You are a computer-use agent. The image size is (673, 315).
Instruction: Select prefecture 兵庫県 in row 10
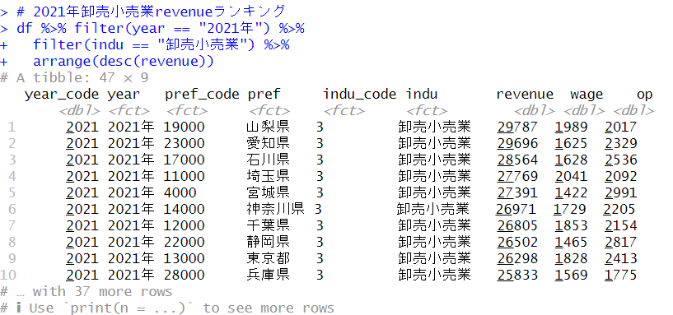(x=268, y=275)
